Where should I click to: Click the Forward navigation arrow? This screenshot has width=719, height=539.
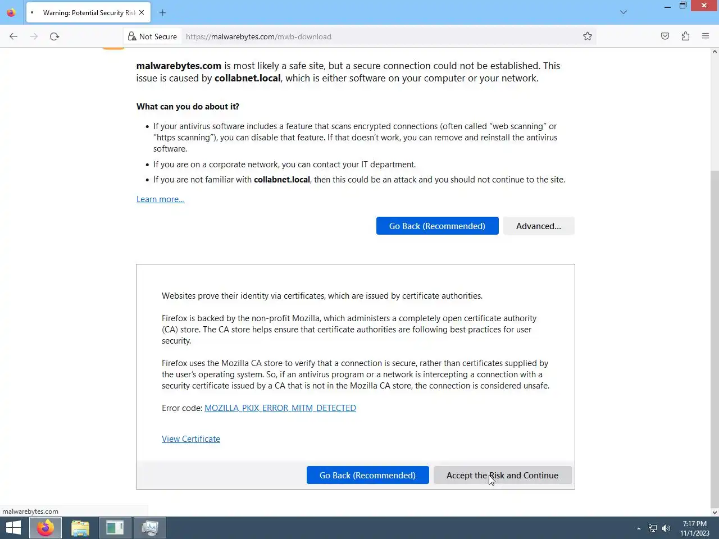[x=34, y=36]
